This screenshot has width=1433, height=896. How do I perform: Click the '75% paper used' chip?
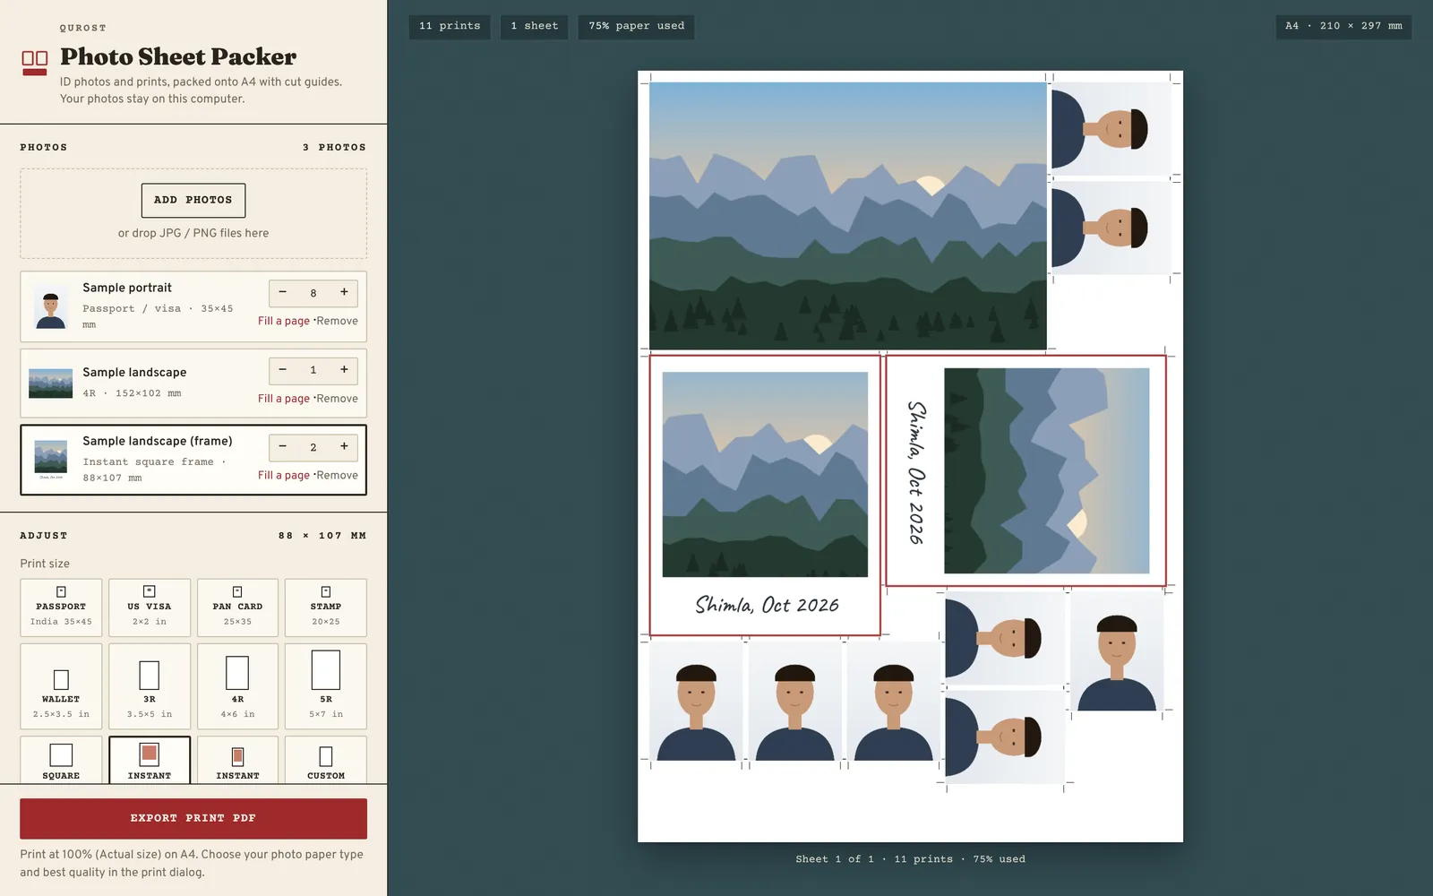tap(636, 26)
